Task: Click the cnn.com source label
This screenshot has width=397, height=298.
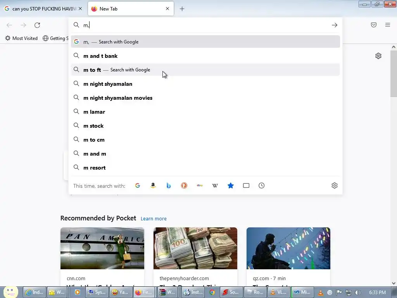Action: (76, 278)
